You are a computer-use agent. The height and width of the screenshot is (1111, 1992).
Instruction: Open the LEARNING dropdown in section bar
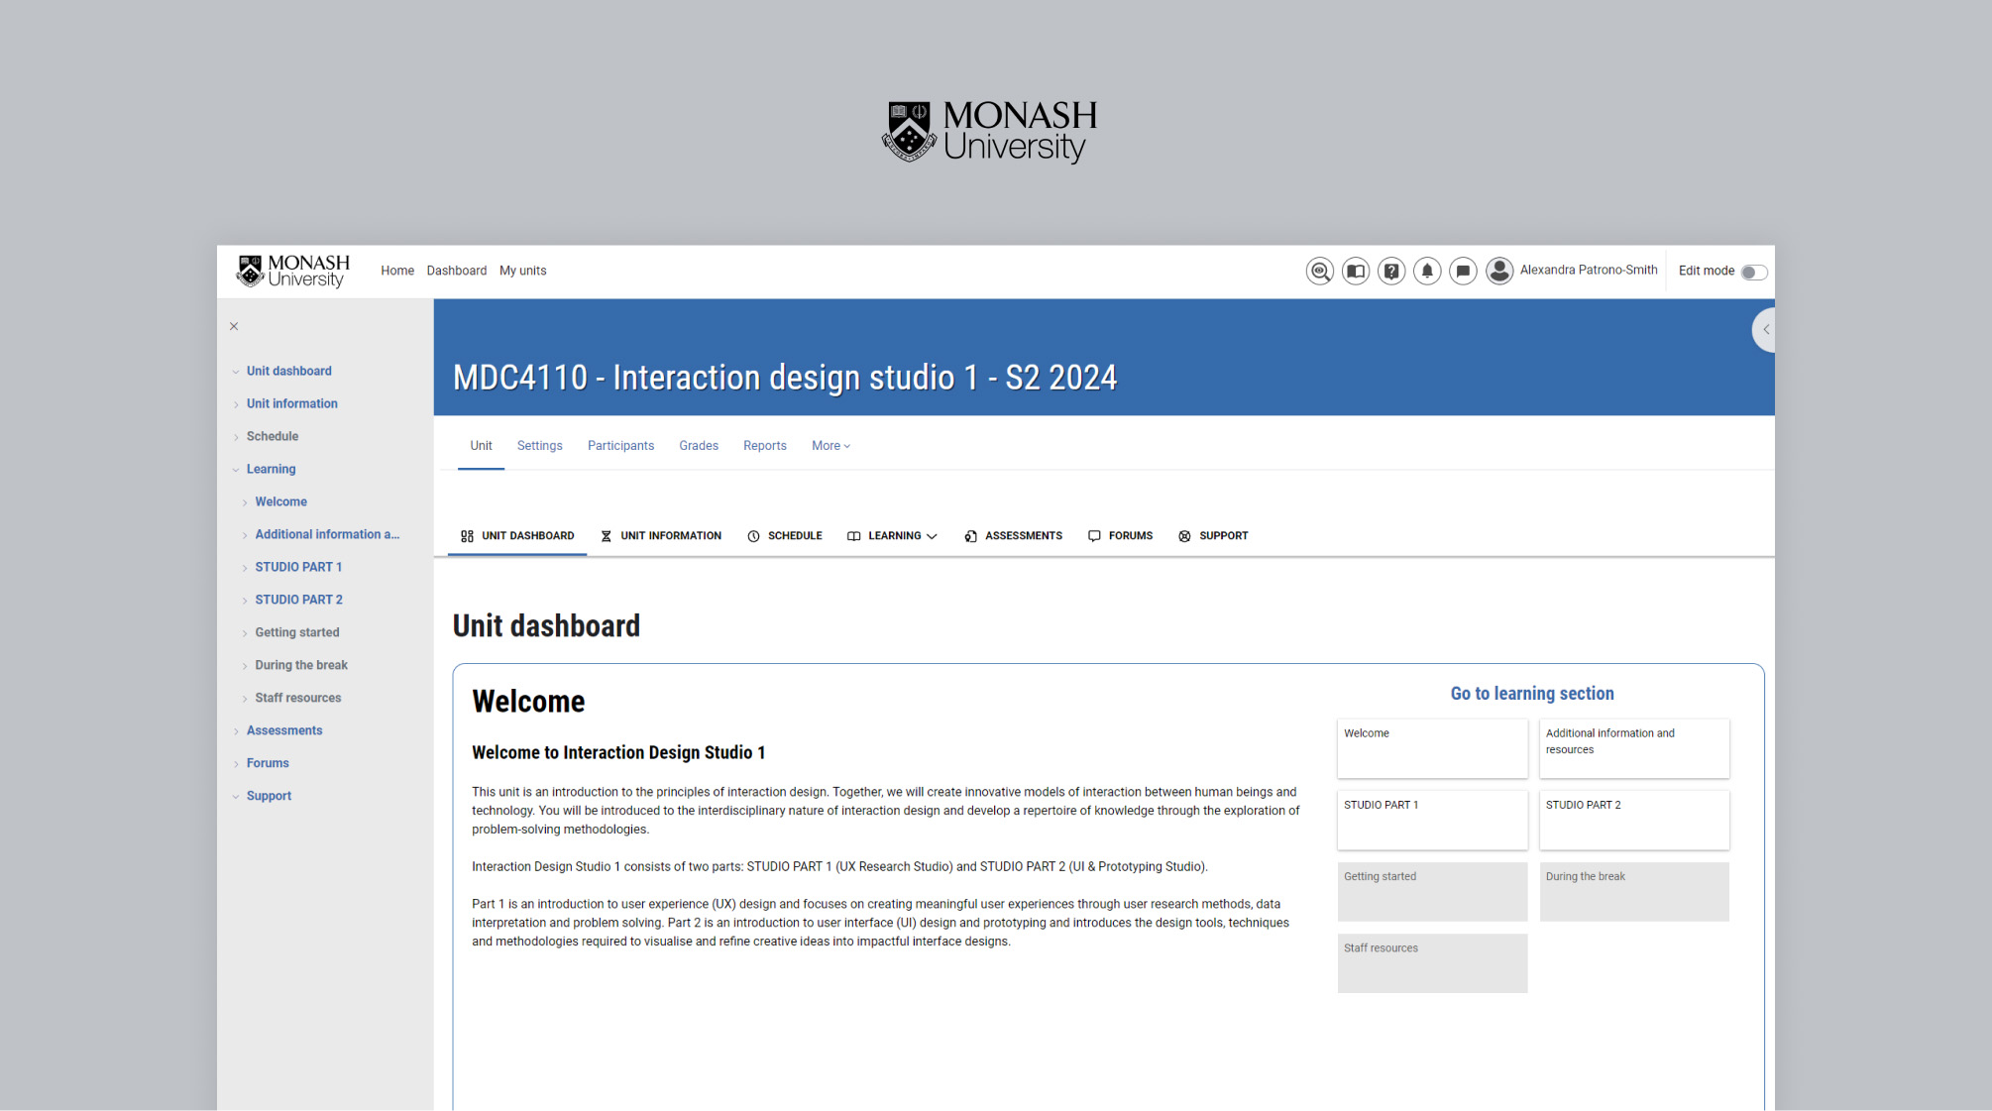pyautogui.click(x=892, y=536)
